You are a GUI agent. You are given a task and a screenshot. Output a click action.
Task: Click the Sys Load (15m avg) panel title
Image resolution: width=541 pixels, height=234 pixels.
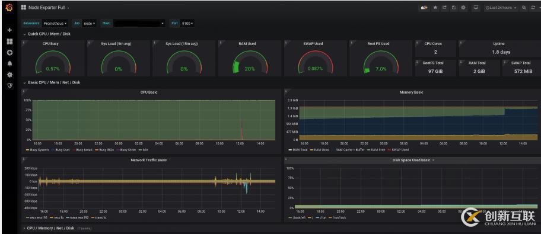point(182,44)
